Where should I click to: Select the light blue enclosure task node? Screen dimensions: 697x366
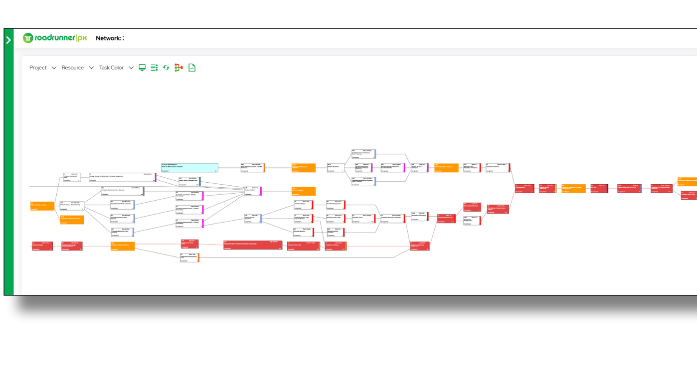pyautogui.click(x=189, y=168)
